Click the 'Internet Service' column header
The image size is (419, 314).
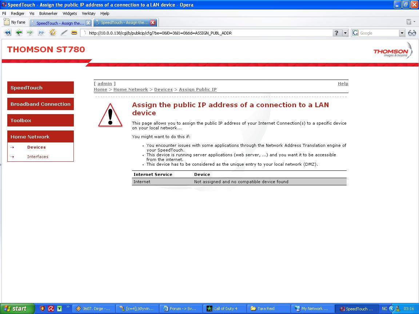pos(153,174)
